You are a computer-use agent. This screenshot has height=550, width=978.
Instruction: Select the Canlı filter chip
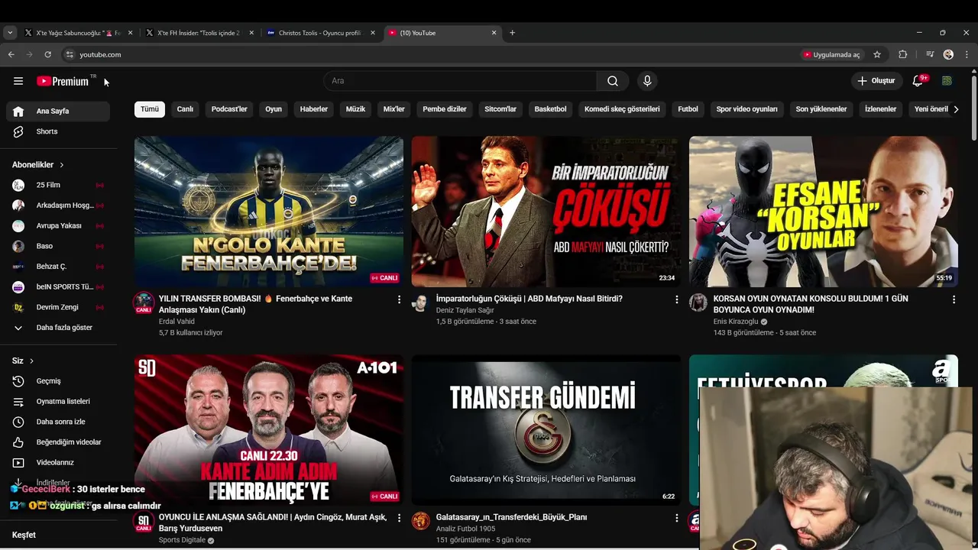click(186, 109)
